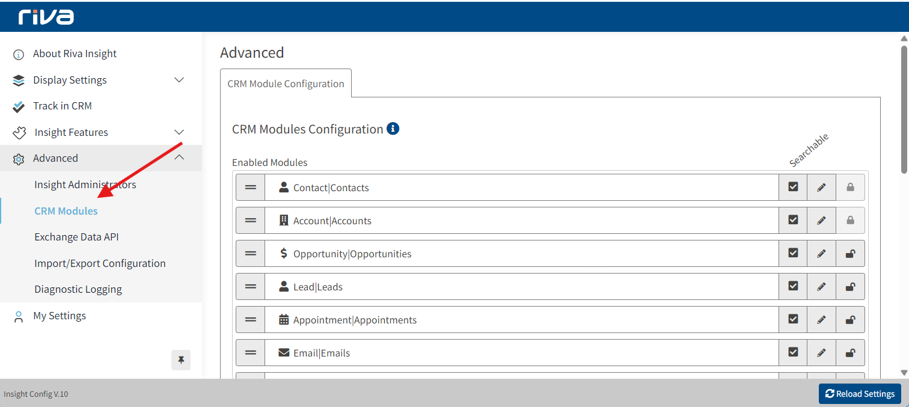This screenshot has height=407, width=909.
Task: Click the Lead|Leads module name
Action: (318, 287)
